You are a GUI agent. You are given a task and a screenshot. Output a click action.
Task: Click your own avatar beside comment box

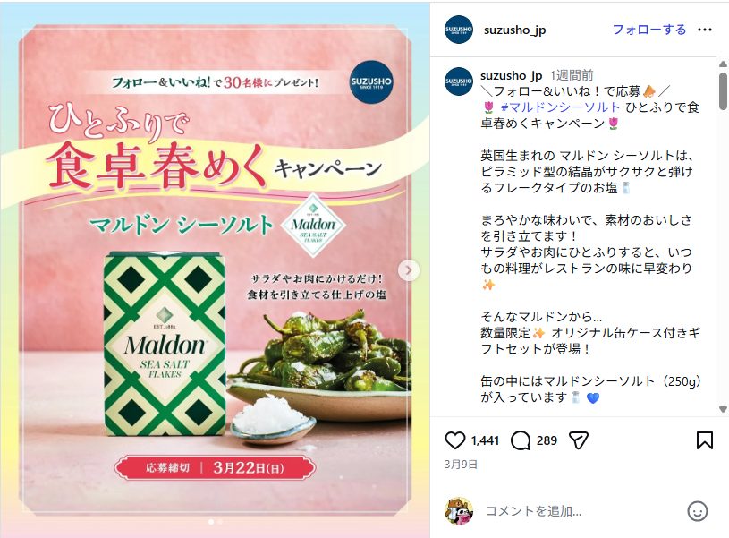tap(458, 511)
